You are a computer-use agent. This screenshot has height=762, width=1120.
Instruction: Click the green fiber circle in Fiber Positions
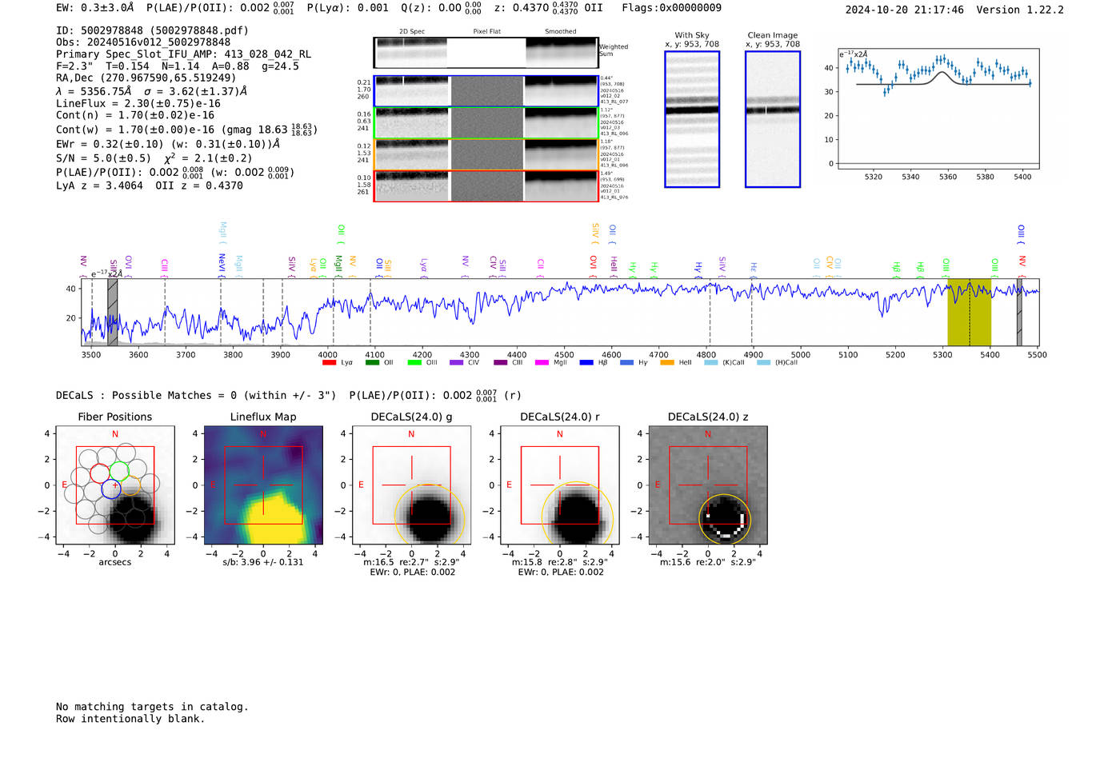coord(119,471)
